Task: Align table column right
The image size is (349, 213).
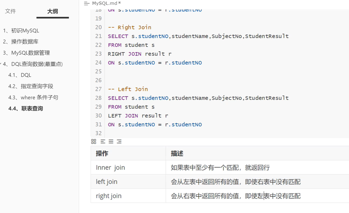Action: pos(119,141)
